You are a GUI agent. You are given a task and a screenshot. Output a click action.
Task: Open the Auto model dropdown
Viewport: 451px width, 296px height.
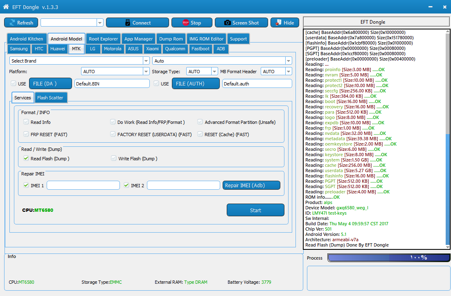coord(289,61)
